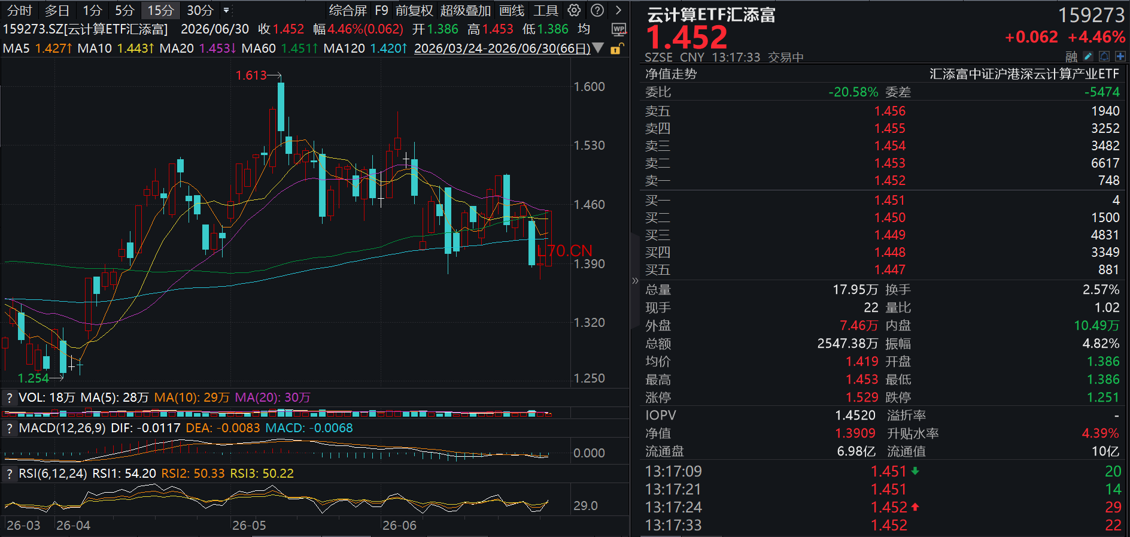The image size is (1130, 537).
Task: Open the 综合屏 tab
Action: [x=348, y=10]
